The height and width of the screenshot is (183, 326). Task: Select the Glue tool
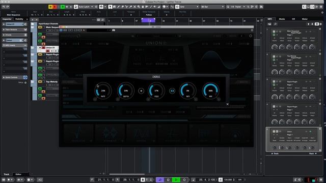130,7
